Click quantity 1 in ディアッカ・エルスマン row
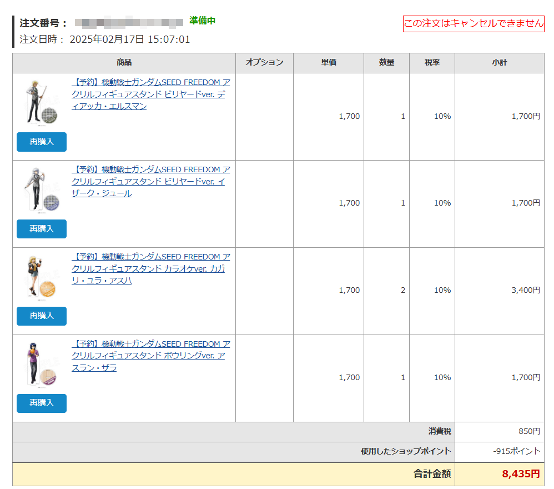This screenshot has height=489, width=554. pos(403,116)
